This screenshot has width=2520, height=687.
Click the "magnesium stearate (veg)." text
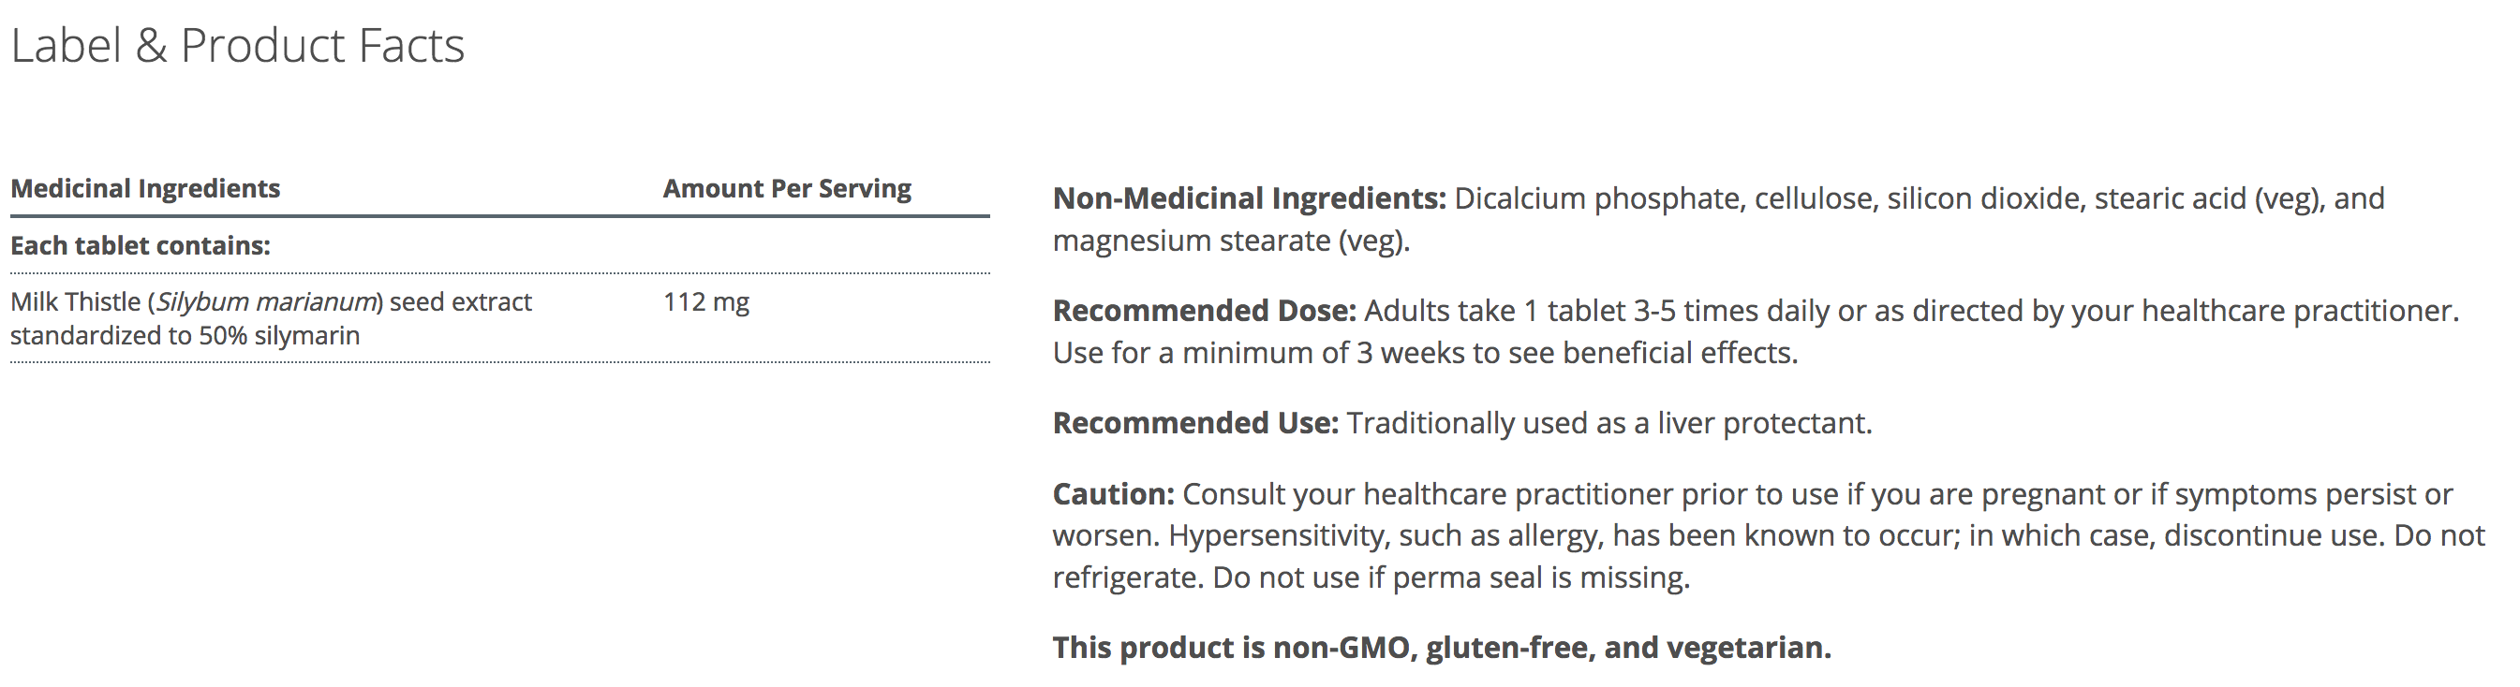click(1231, 241)
